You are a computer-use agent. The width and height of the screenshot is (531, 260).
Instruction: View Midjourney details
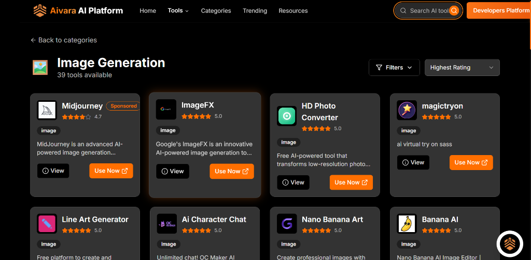(53, 171)
